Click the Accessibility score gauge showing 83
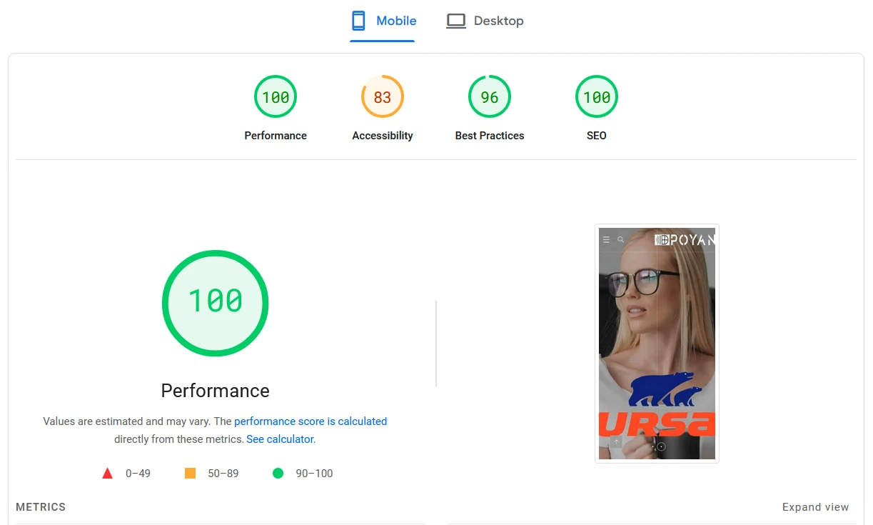Image resolution: width=873 pixels, height=525 pixels. (383, 97)
